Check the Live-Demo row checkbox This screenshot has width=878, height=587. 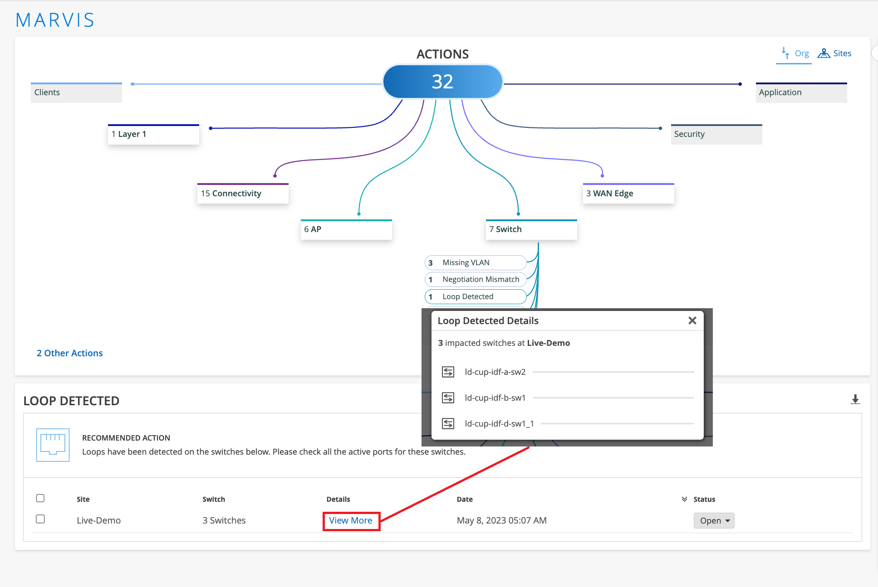pyautogui.click(x=40, y=519)
